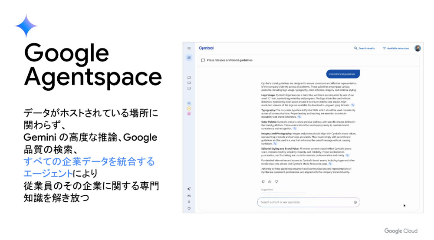Open the Available resources filter
Screen dimensions: 434x240
[396, 48]
